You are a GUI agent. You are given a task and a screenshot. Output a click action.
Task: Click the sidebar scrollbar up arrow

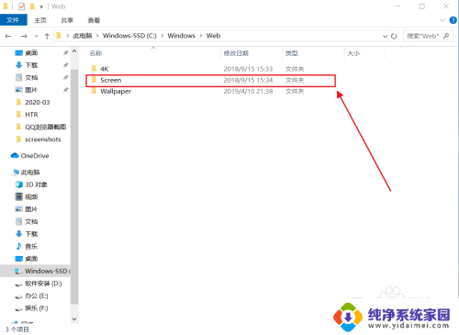[74, 51]
